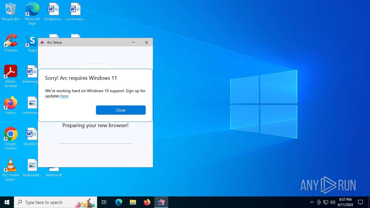Screen dimensions: 370x208
Task: Select Arc Setup taskbar button
Action: point(161,202)
